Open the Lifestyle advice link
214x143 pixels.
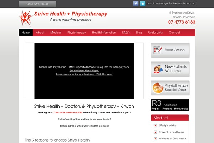tap(168, 125)
